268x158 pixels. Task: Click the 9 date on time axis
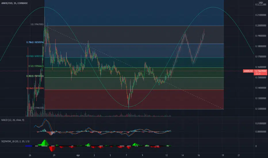(x=142, y=155)
